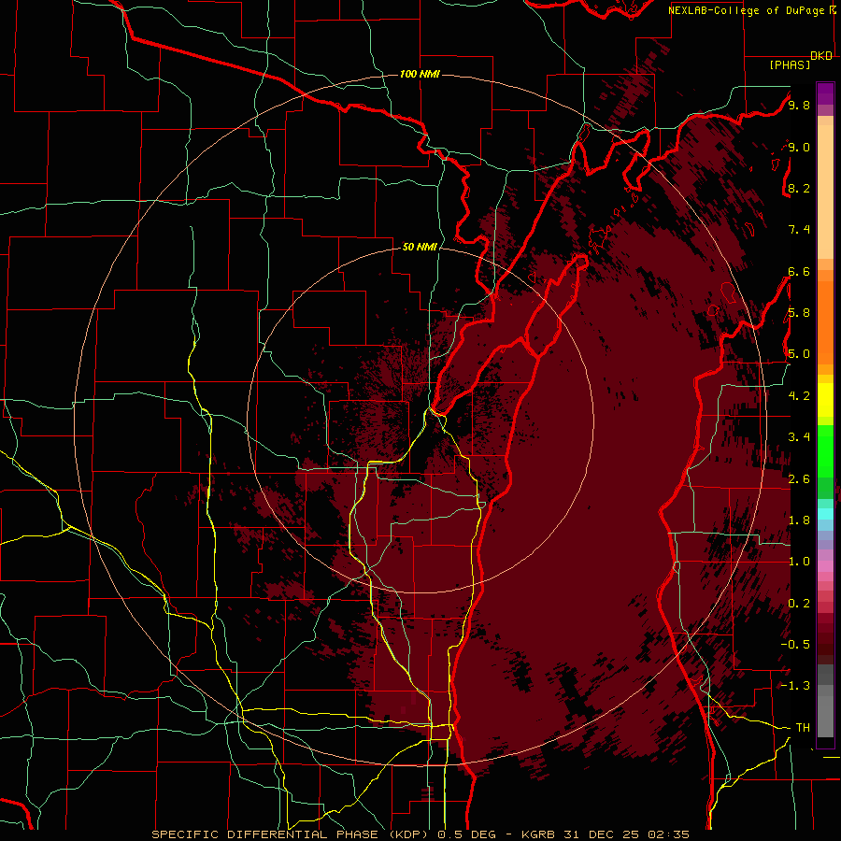Click the 9.8 value on the color scale
Viewport: 841px width, 841px height.
point(799,106)
